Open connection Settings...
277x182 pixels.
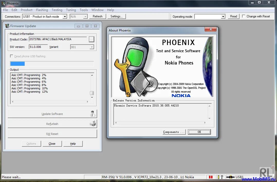pos(116,16)
